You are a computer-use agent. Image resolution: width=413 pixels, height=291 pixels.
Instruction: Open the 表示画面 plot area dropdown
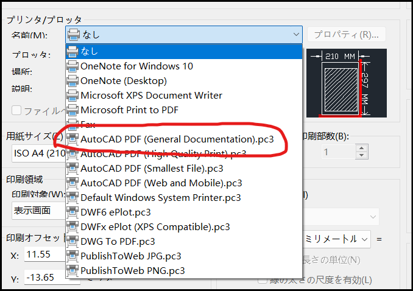point(38,211)
